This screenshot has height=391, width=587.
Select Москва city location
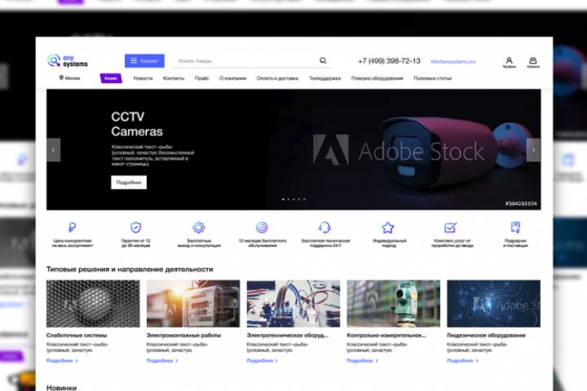pos(69,78)
